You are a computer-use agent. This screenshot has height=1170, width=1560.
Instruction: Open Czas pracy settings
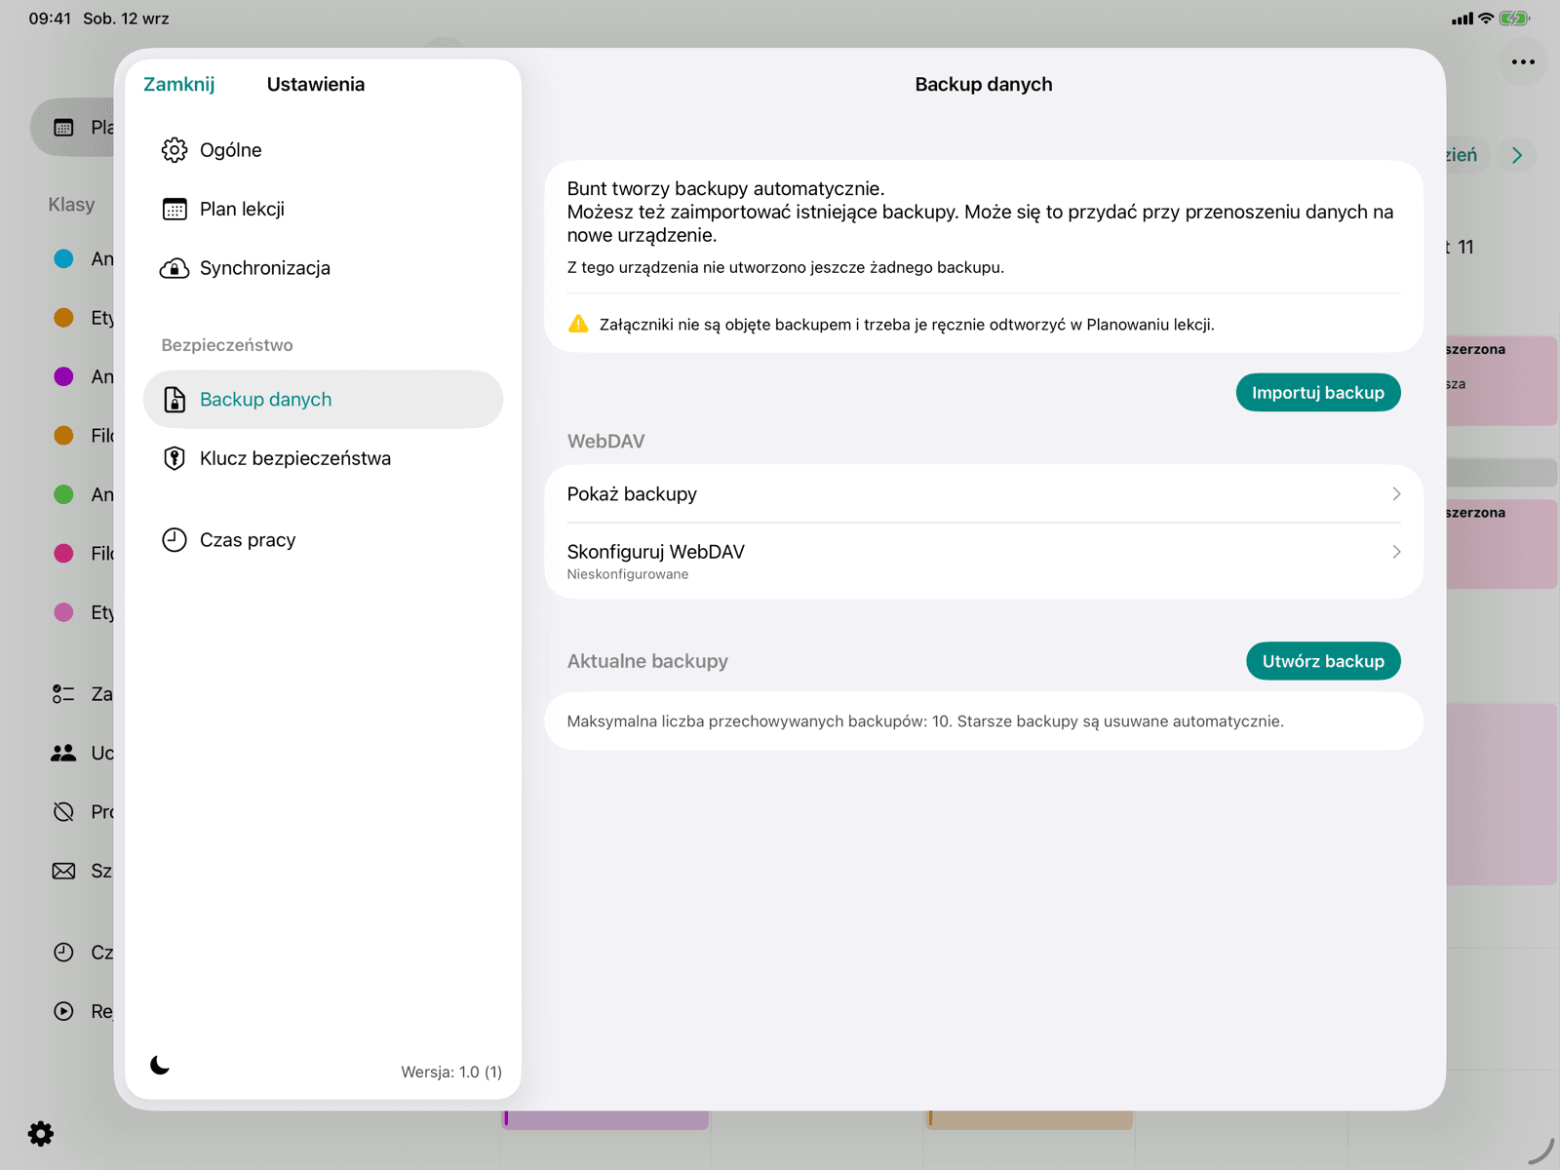pyautogui.click(x=323, y=540)
